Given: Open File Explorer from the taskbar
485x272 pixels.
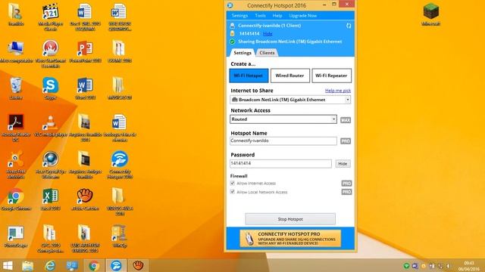Looking at the screenshot, I should (28, 265).
